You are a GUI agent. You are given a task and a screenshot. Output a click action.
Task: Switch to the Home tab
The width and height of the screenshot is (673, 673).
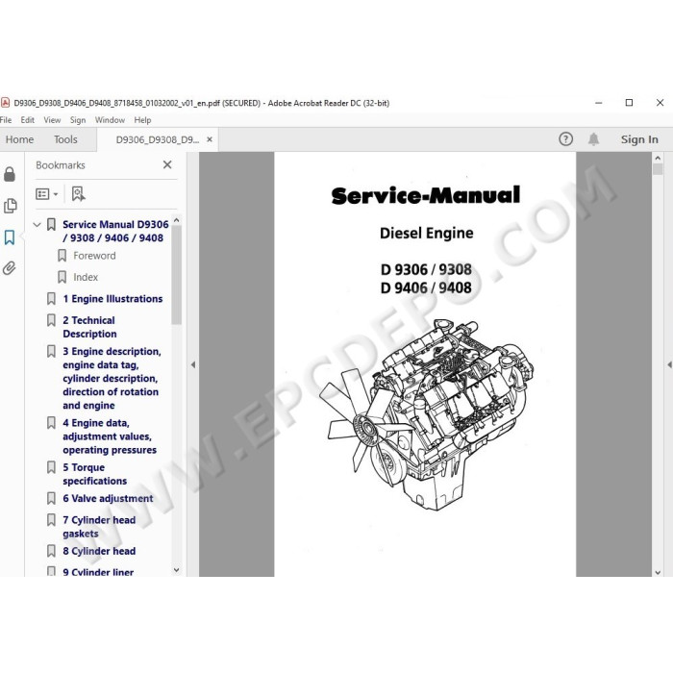(19, 139)
